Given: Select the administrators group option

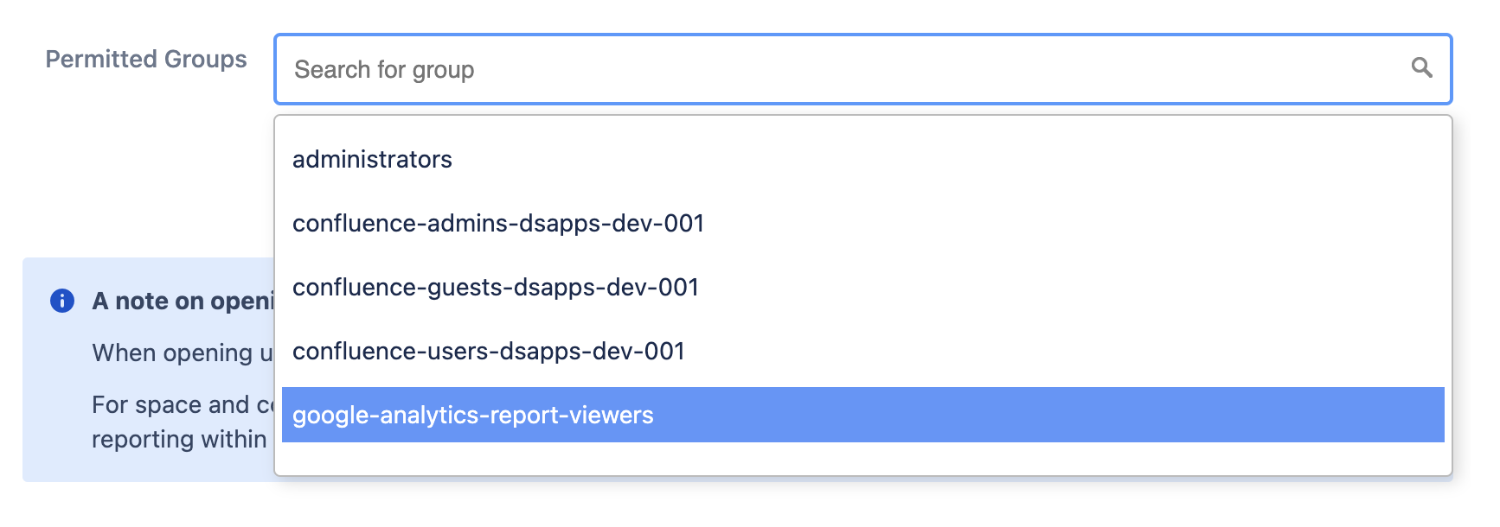Looking at the screenshot, I should (x=372, y=160).
